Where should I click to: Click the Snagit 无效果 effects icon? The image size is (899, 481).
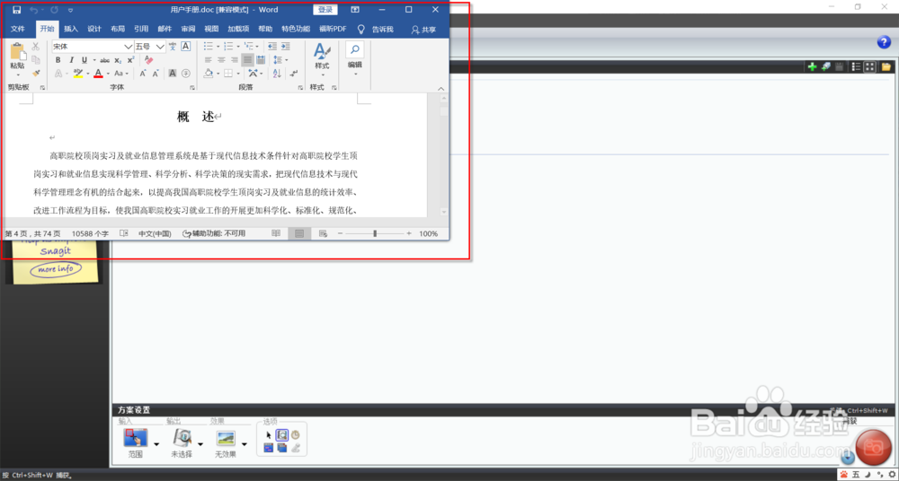pos(226,438)
